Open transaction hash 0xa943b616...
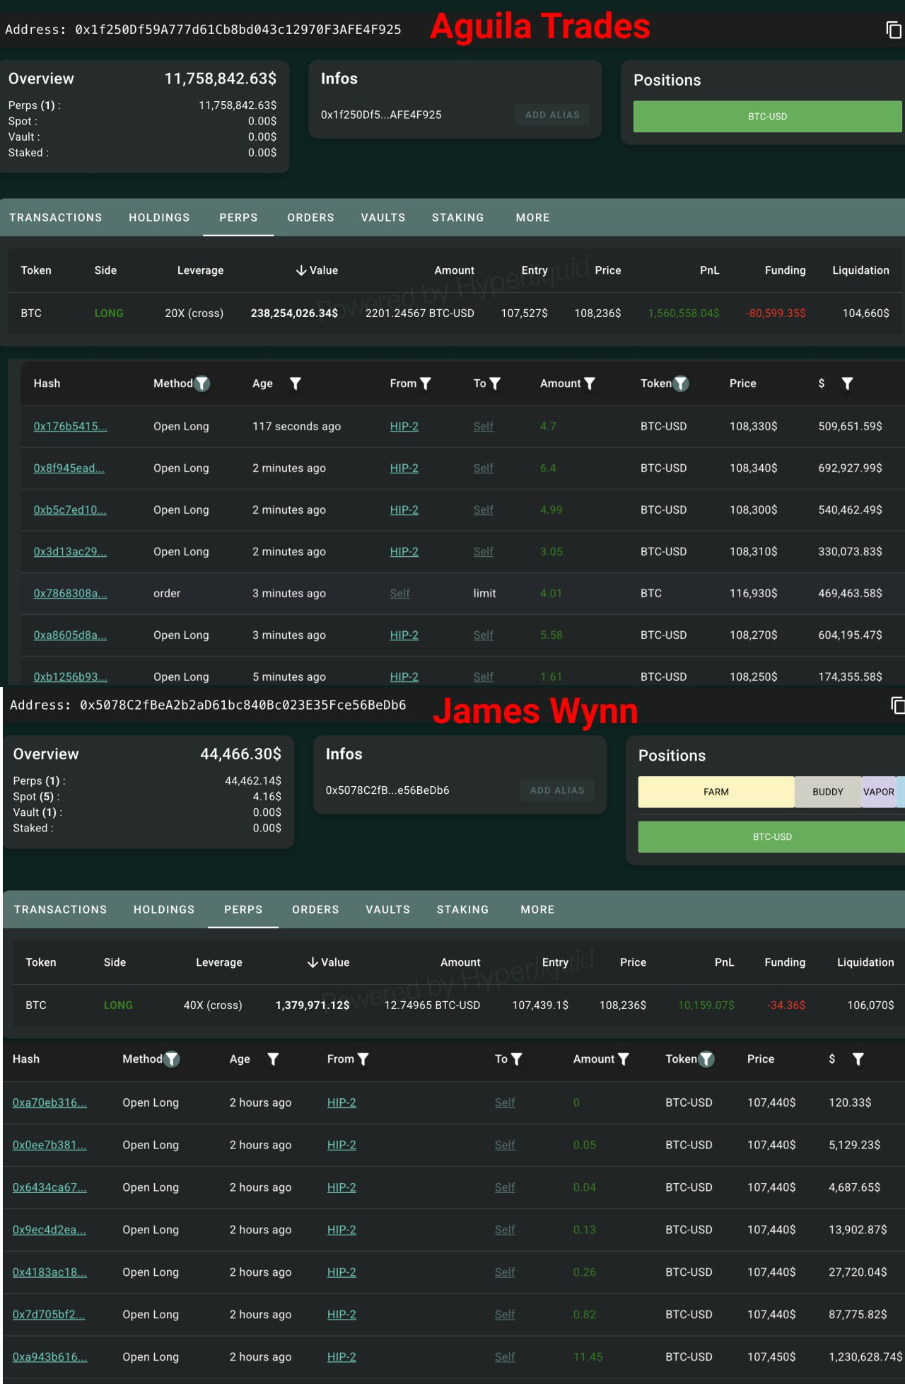This screenshot has height=1384, width=905. (x=49, y=1356)
